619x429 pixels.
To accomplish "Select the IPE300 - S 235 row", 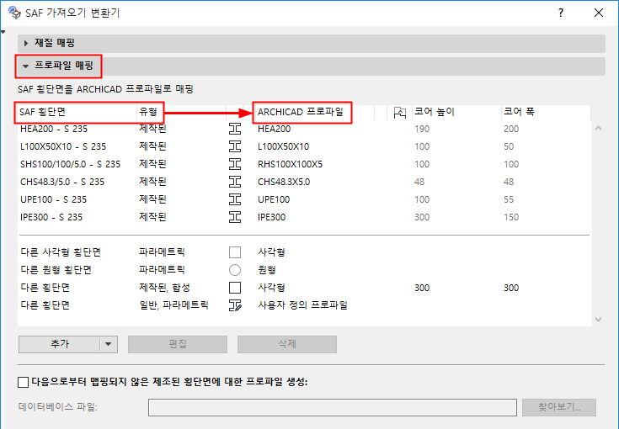I will (x=304, y=217).
